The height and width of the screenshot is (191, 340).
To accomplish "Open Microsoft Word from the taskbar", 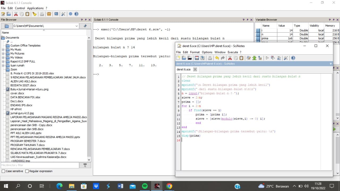I will [x=120, y=186].
